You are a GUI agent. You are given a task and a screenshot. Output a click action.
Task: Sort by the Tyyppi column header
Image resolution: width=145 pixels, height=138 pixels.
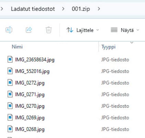pyautogui.click(x=108, y=47)
